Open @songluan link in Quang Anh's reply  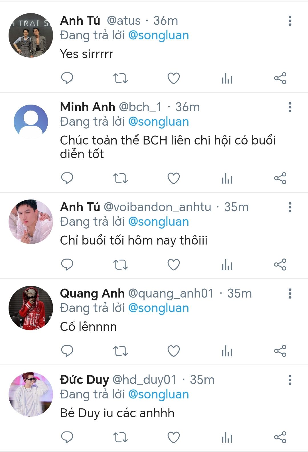(x=159, y=308)
